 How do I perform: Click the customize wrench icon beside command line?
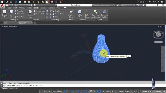click(x=1, y=86)
